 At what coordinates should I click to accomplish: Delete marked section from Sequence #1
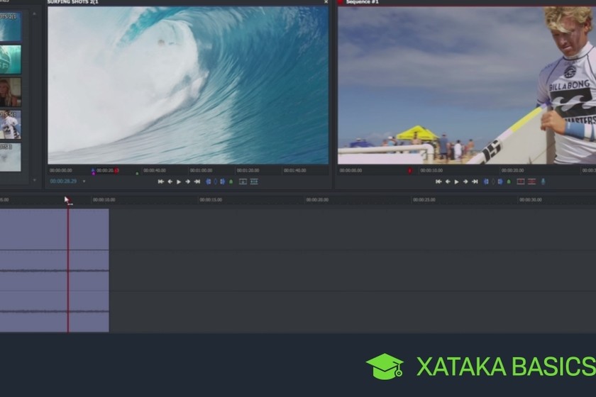(x=531, y=181)
